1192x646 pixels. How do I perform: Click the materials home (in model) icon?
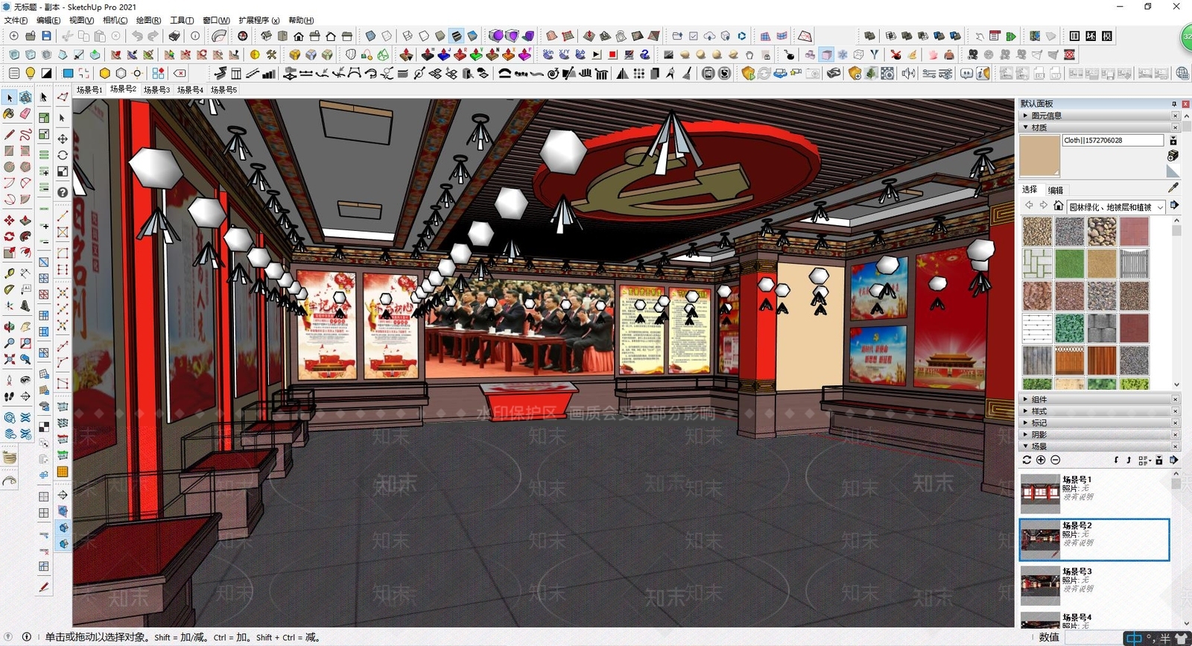tap(1058, 206)
